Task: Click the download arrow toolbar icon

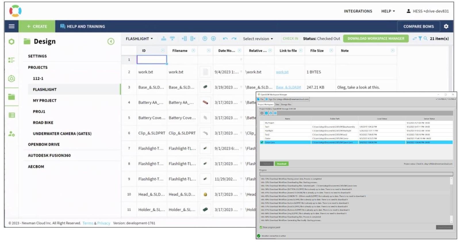Action: (x=213, y=39)
